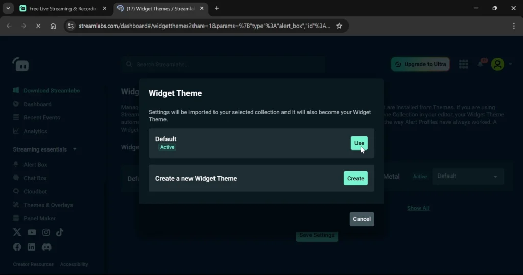The height and width of the screenshot is (275, 523).
Task: Click Create for a new Widget Theme
Action: (x=355, y=179)
